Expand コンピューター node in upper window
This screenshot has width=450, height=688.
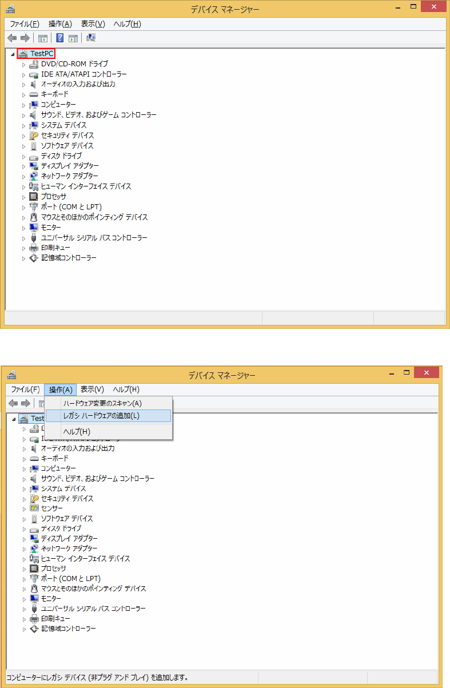click(x=24, y=105)
